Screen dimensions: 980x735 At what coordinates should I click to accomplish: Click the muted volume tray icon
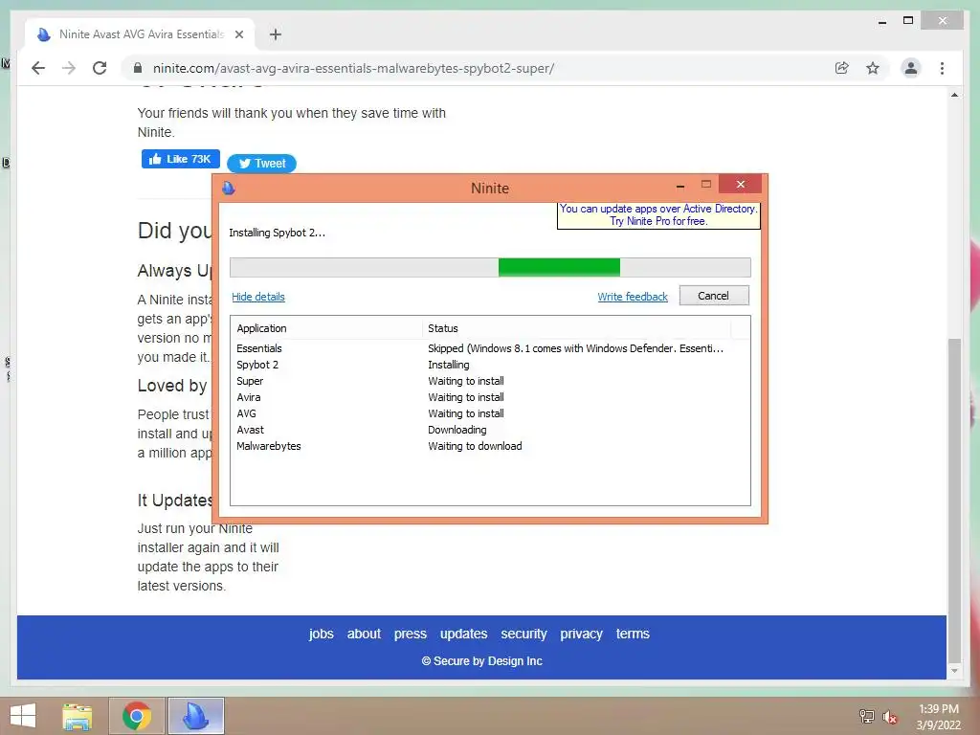pyautogui.click(x=889, y=717)
